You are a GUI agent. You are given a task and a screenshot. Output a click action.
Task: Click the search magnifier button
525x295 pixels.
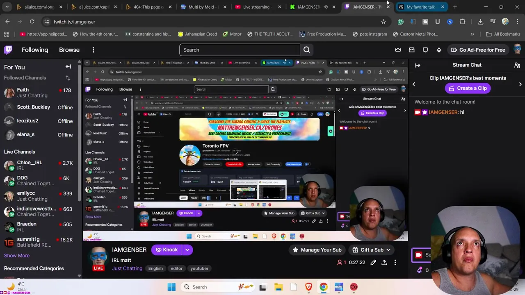click(306, 50)
